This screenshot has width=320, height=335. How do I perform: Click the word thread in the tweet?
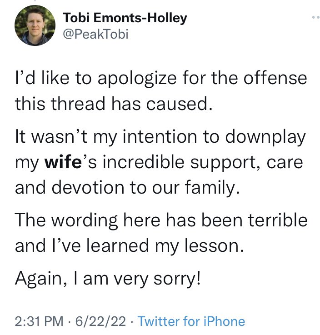(78, 104)
